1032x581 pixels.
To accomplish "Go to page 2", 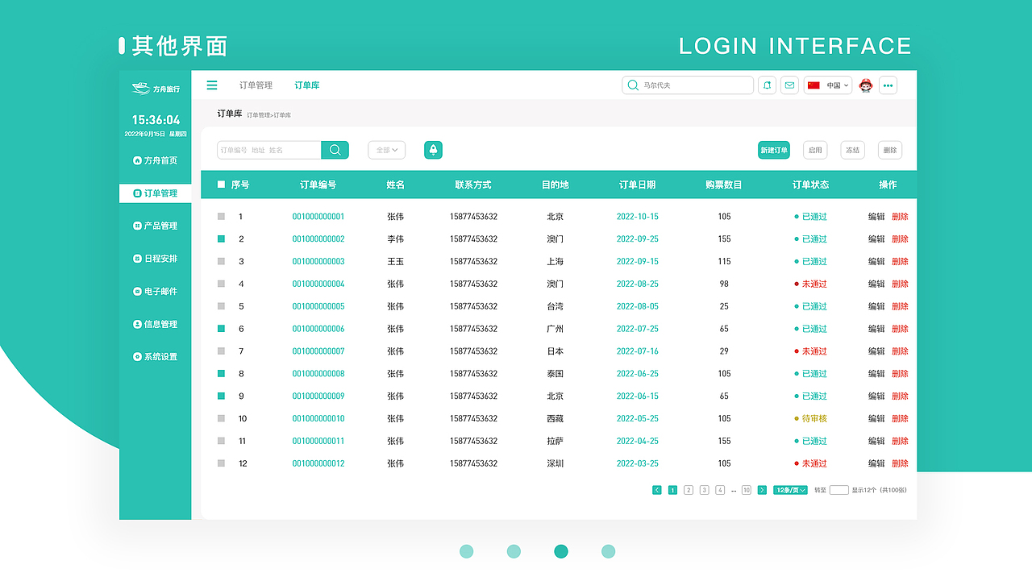I will point(689,490).
